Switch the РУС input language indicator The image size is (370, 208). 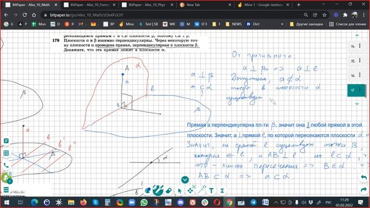(328, 202)
